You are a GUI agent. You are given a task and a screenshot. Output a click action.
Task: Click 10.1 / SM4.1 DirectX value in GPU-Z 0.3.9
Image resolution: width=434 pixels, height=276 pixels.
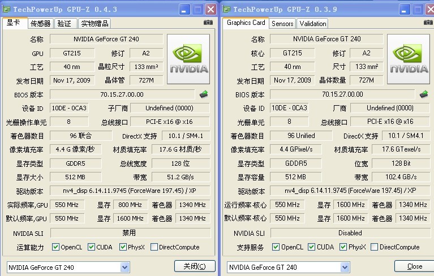pos(406,136)
